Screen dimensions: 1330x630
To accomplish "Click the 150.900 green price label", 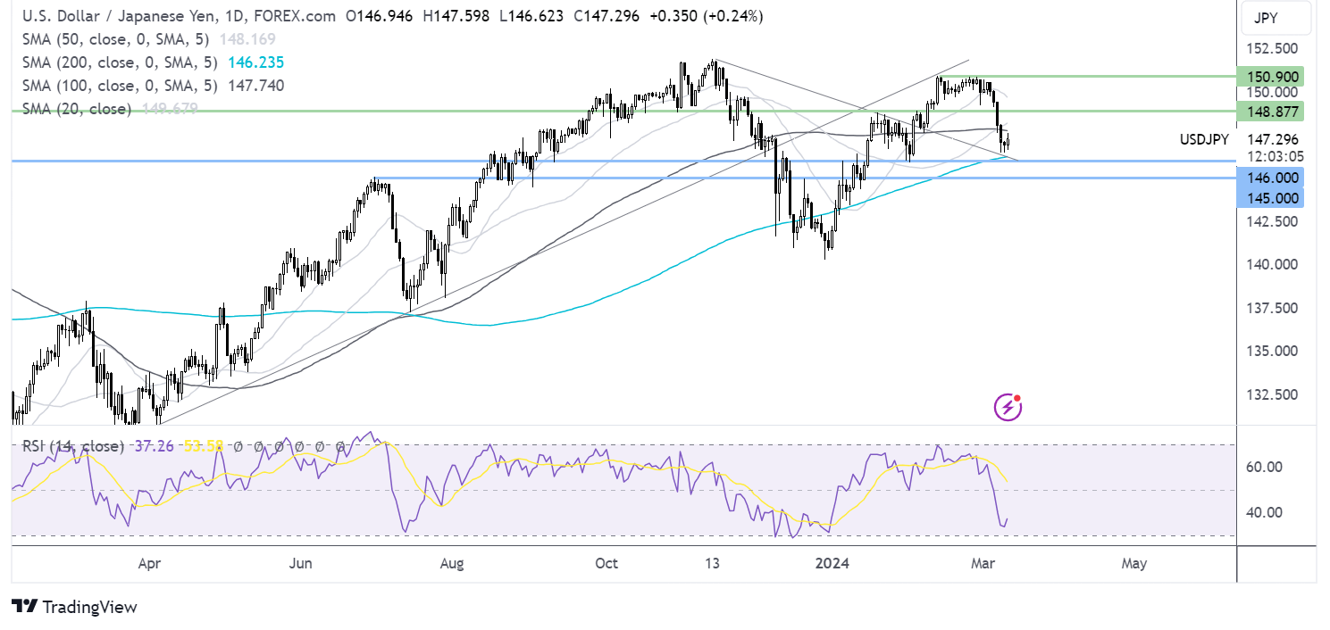I will (x=1270, y=76).
